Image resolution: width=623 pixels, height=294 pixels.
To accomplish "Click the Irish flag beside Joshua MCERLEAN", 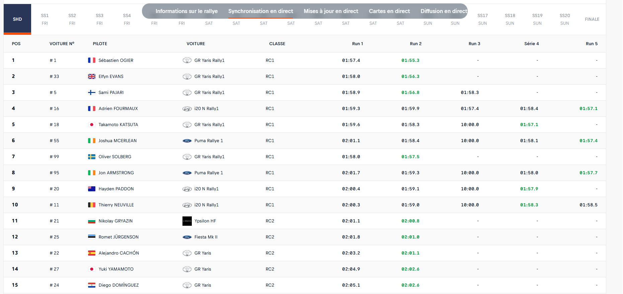I will [92, 140].
